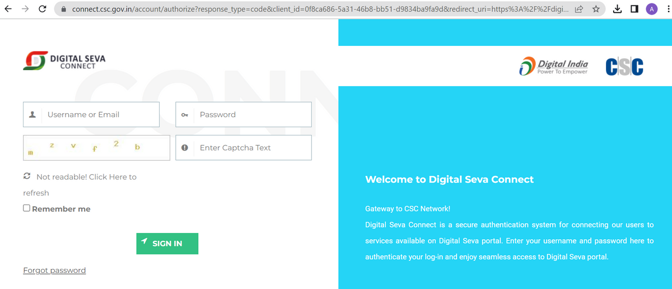Image resolution: width=672 pixels, height=289 pixels.
Task: Bookmark this page with the star icon
Action: [596, 9]
